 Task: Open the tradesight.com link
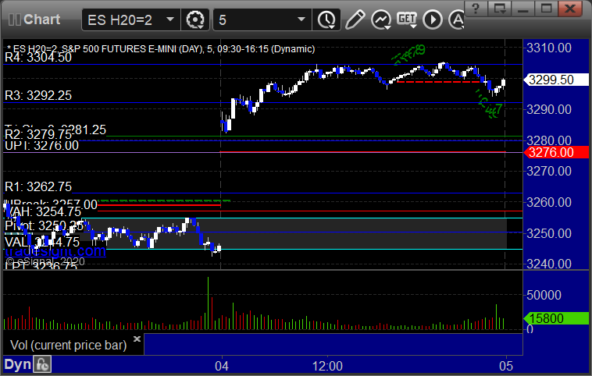tap(55, 250)
